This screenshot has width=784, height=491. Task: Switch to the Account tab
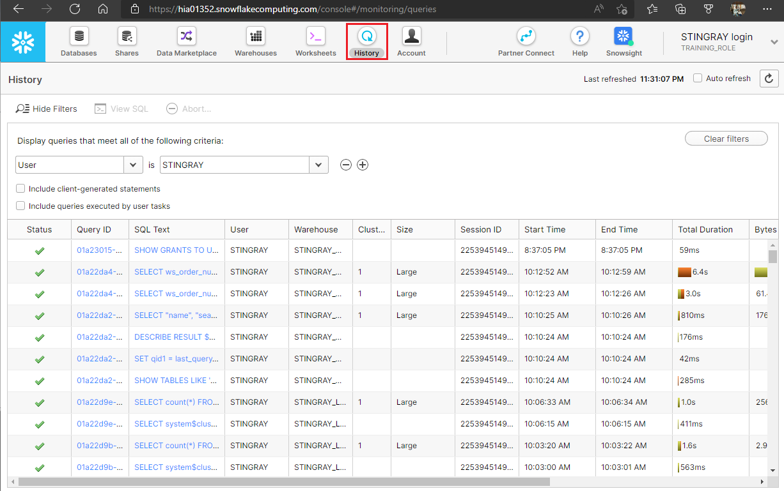(x=411, y=42)
